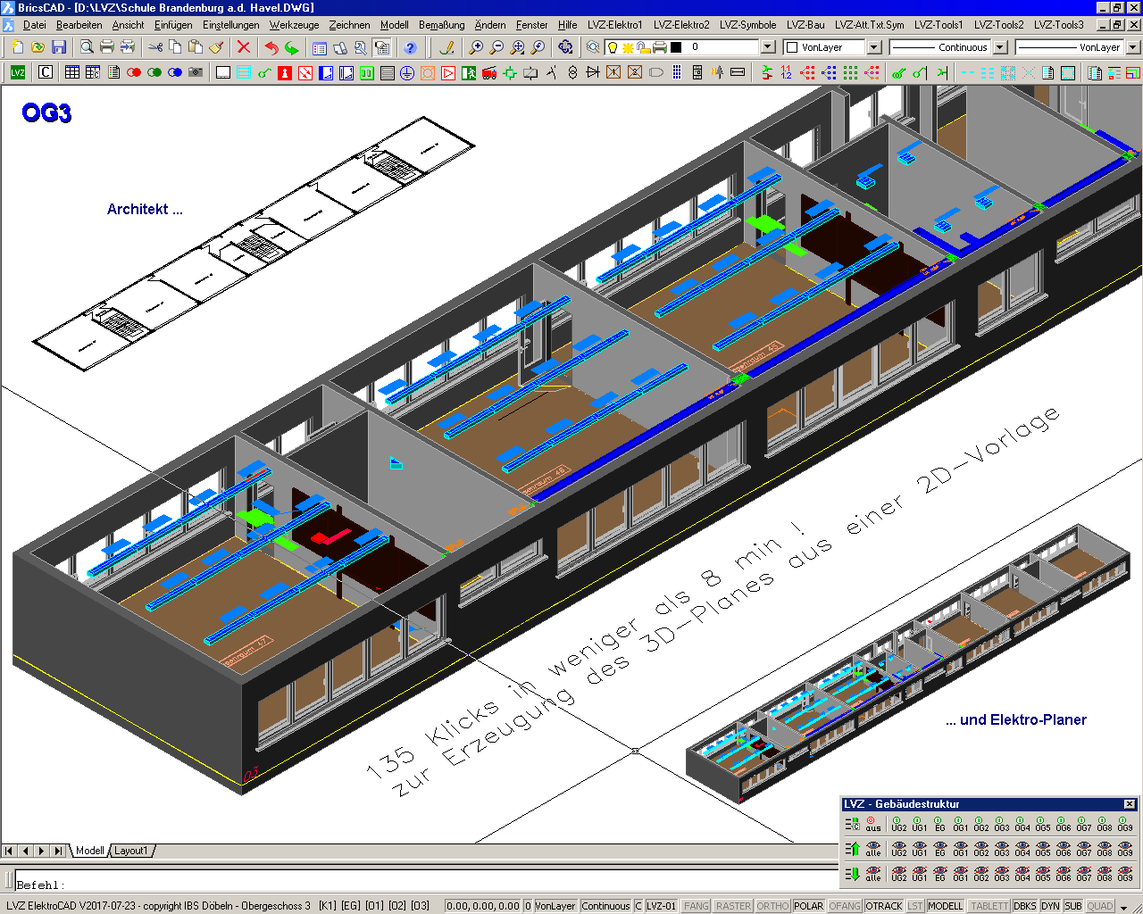This screenshot has width=1143, height=914.
Task: Open the Continuous linetype dropdown
Action: pyautogui.click(x=1000, y=46)
